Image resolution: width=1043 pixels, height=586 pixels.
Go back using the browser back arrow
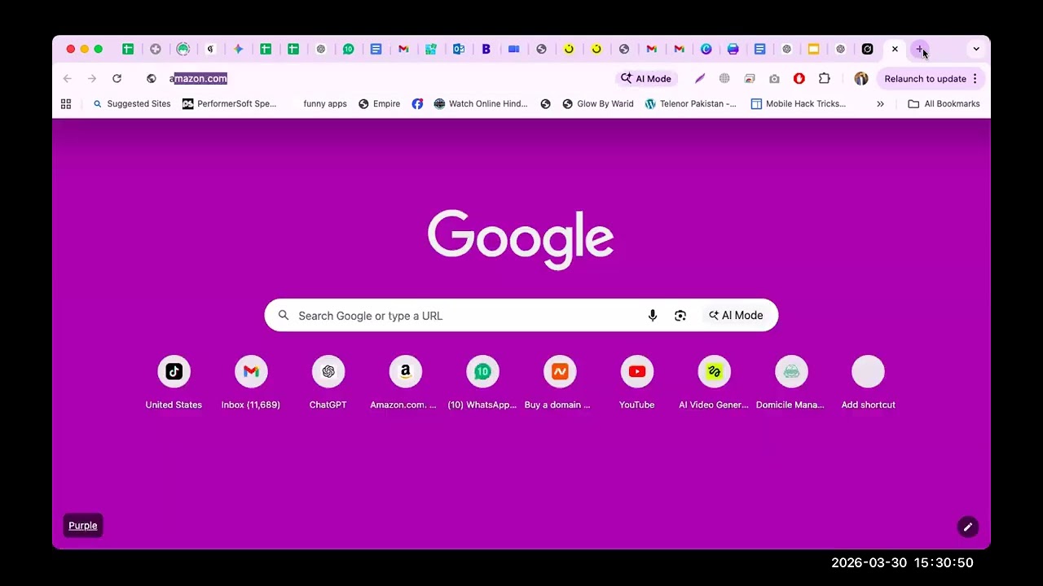coord(68,79)
